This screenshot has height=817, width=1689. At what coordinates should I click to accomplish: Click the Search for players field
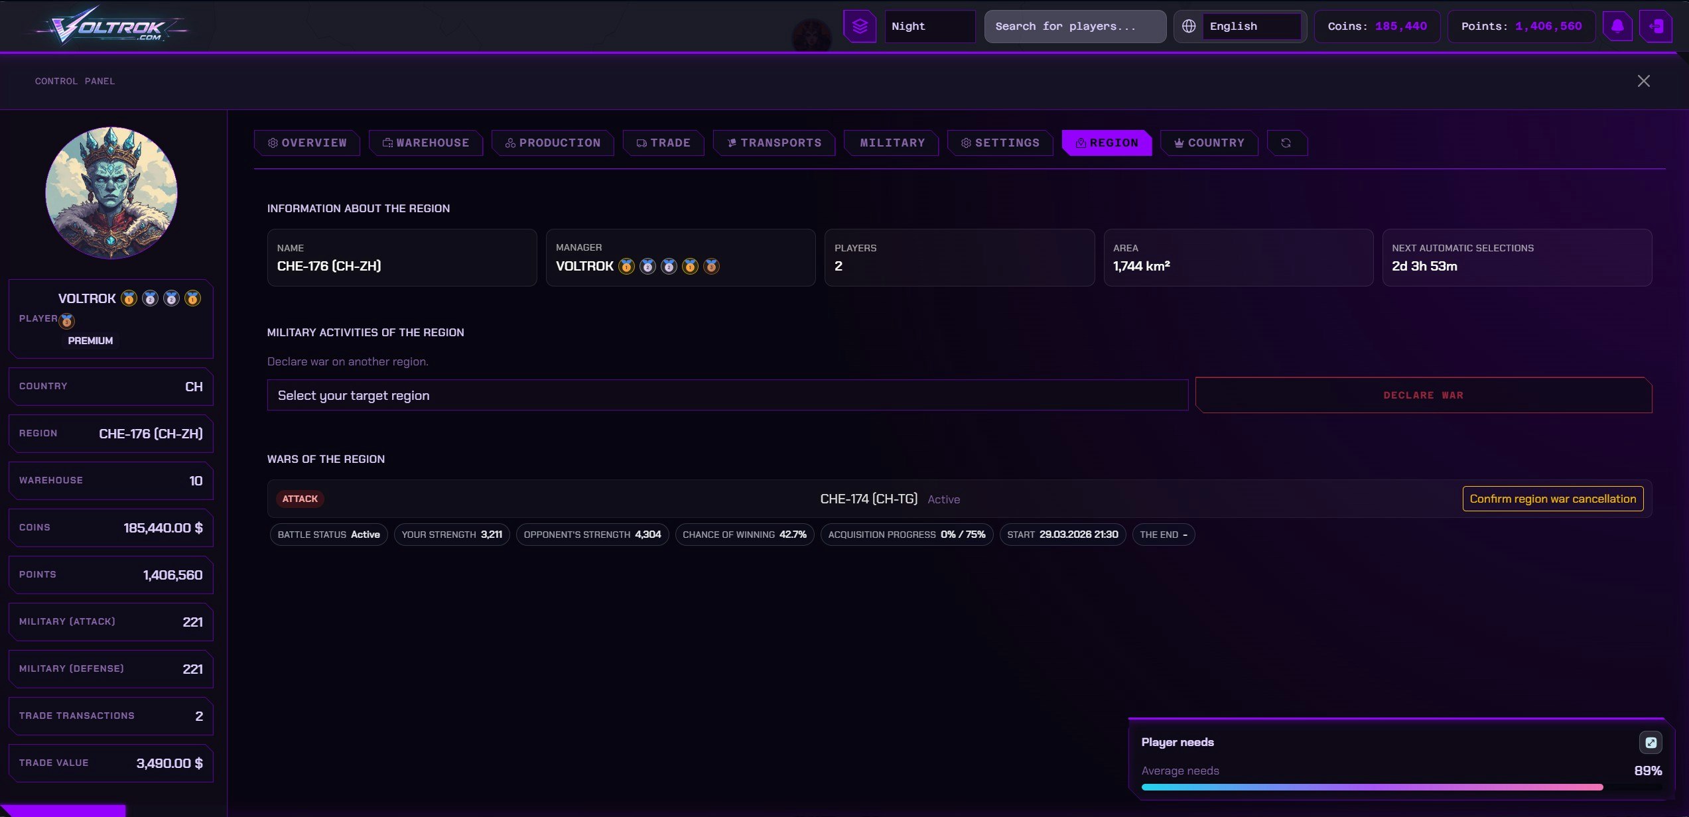coord(1075,27)
